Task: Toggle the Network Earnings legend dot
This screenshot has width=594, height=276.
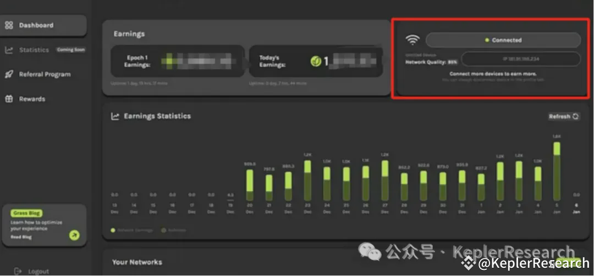Action: [x=113, y=230]
